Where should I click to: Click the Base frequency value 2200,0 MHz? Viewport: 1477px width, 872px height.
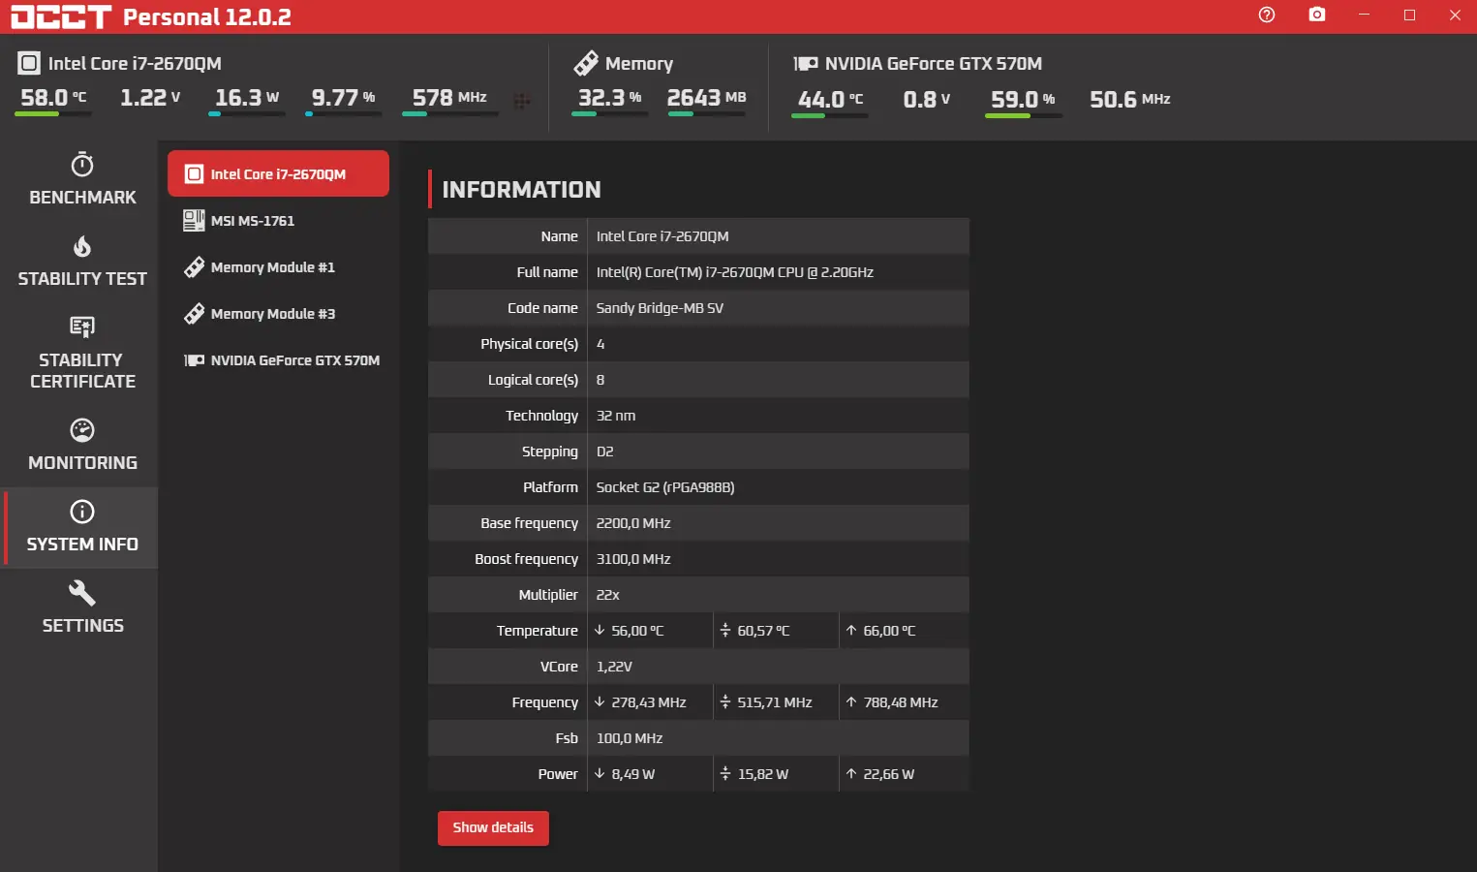(633, 523)
